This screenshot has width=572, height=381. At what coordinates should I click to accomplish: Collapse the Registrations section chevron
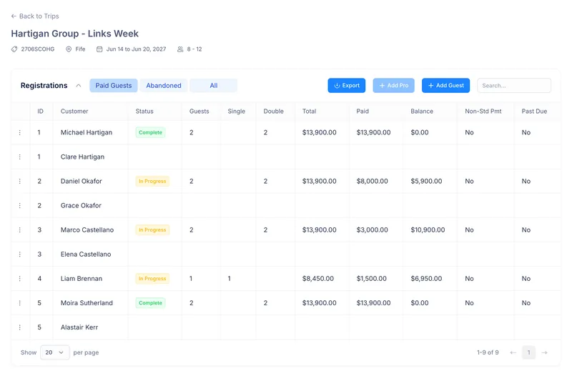(79, 86)
